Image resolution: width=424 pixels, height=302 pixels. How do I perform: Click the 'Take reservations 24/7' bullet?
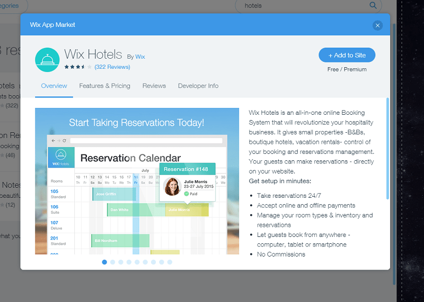coord(289,196)
